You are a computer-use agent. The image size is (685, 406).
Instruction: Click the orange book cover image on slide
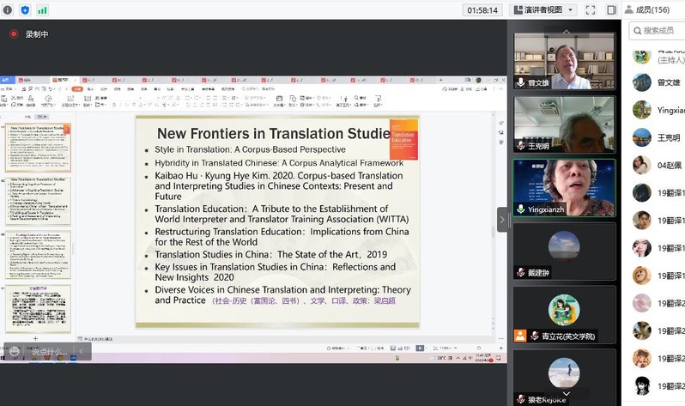403,139
